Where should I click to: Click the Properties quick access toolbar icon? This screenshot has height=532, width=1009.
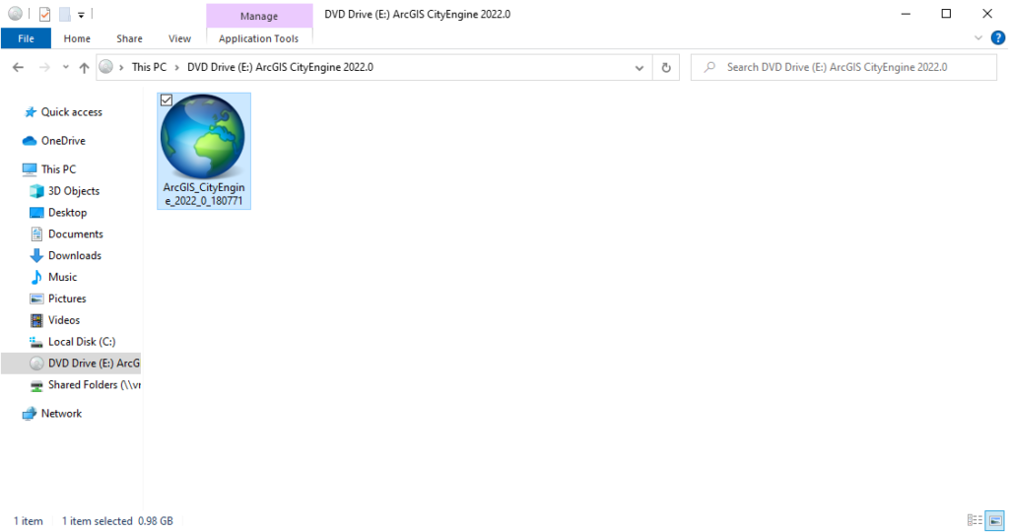coord(44,14)
